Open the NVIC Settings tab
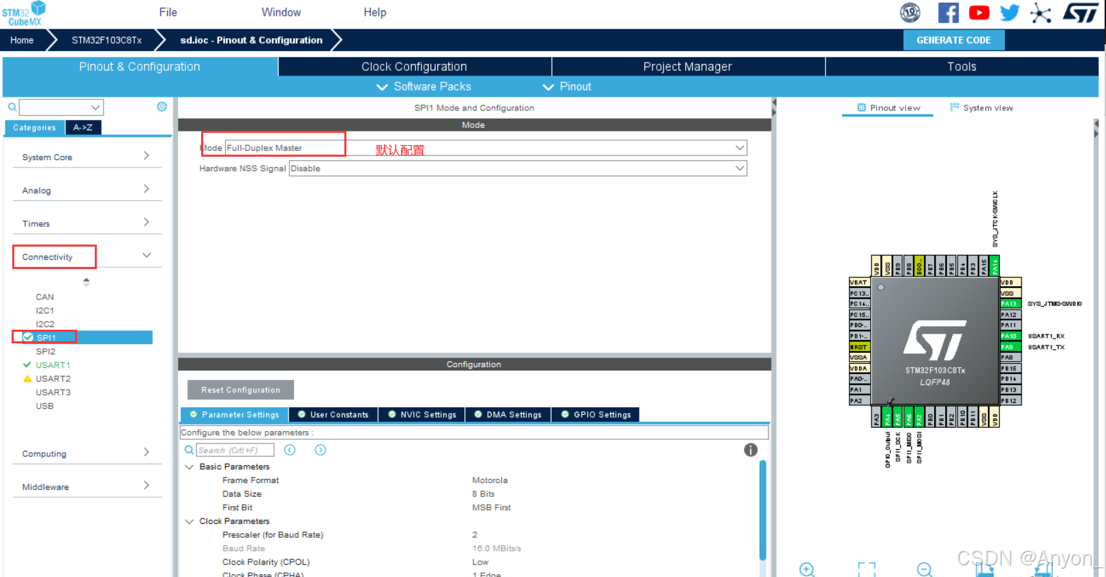Viewport: 1106px width, 577px height. click(x=422, y=414)
